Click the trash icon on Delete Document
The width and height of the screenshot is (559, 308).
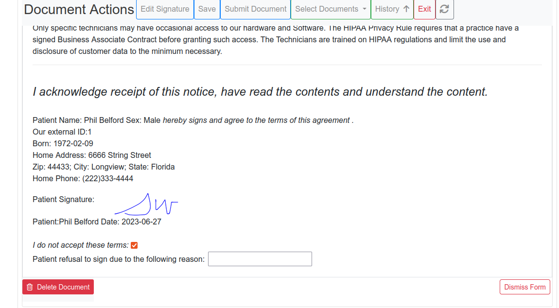point(30,287)
